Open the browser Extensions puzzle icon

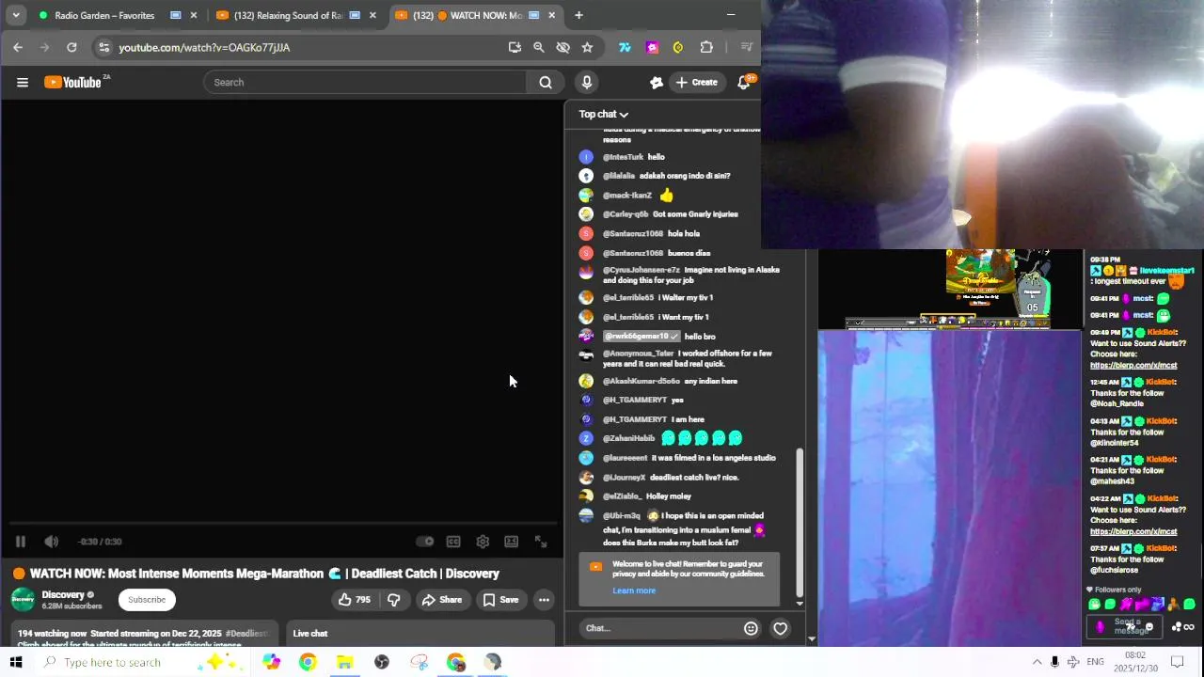[x=706, y=47]
